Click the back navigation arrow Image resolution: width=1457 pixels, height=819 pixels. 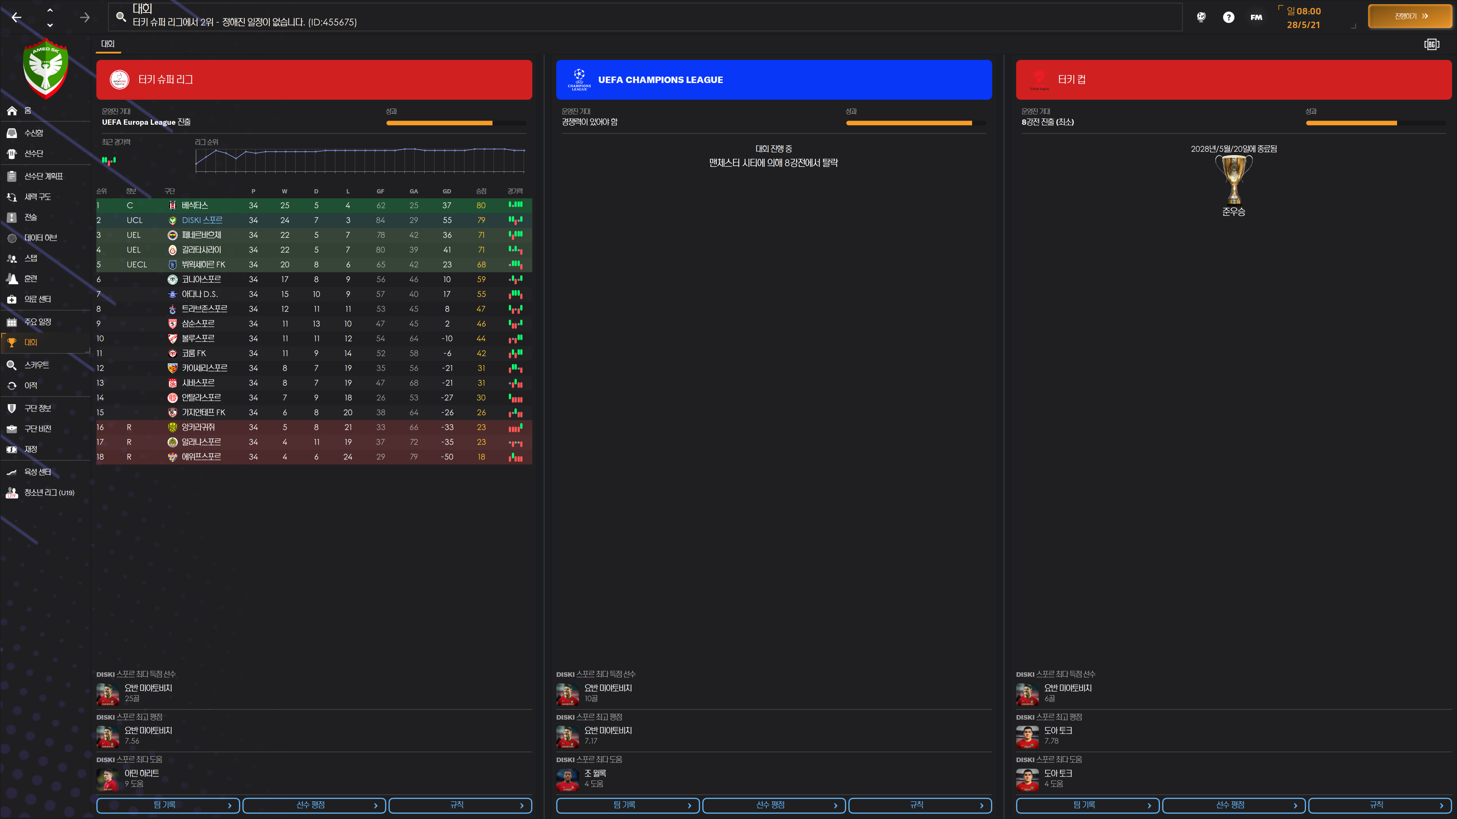(16, 17)
